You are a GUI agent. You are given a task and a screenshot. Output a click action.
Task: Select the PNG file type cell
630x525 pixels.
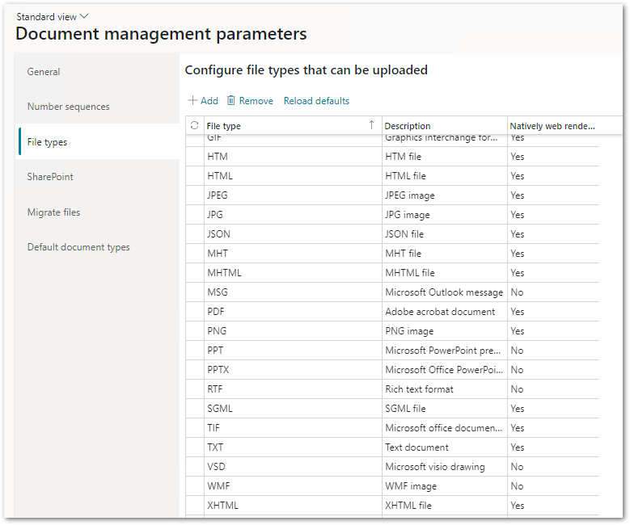[x=218, y=331]
